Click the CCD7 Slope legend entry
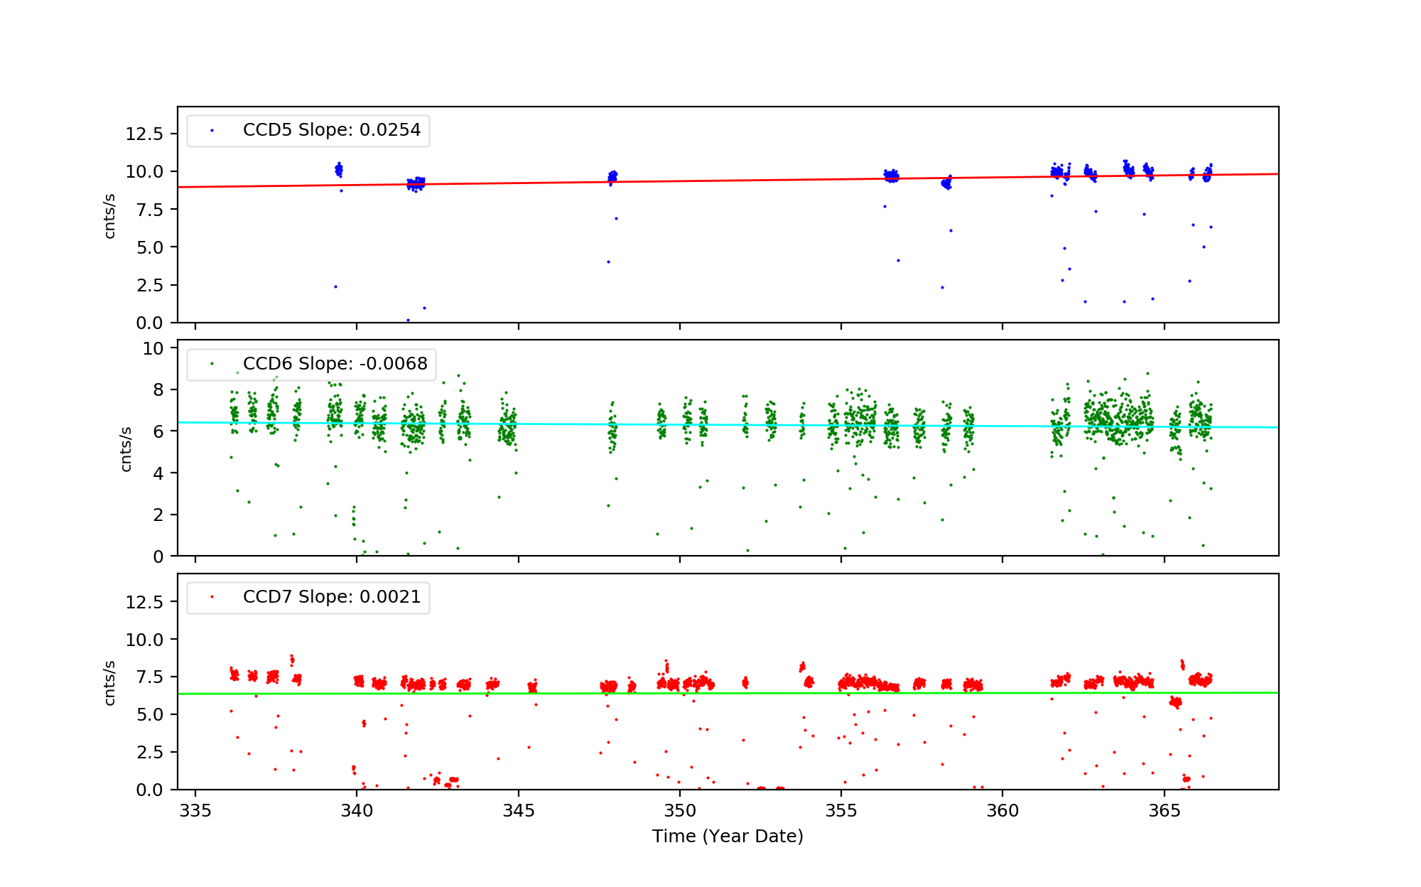This screenshot has height=887, width=1421. click(x=331, y=597)
